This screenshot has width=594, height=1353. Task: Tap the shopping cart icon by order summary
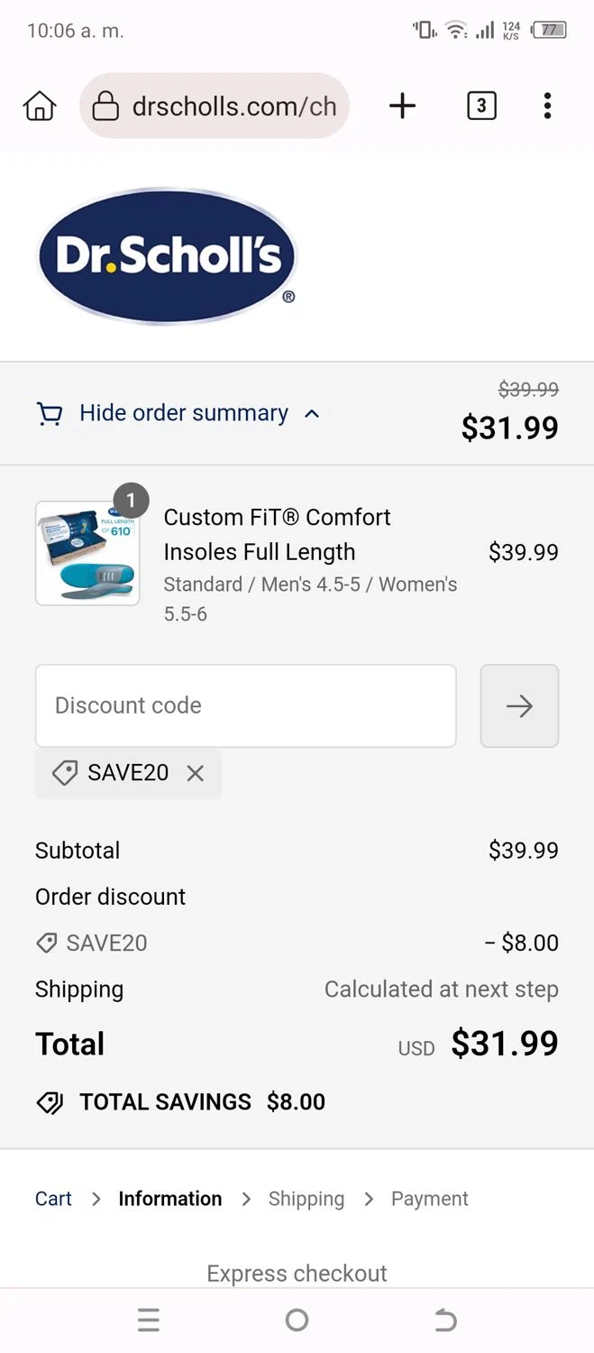(x=50, y=414)
